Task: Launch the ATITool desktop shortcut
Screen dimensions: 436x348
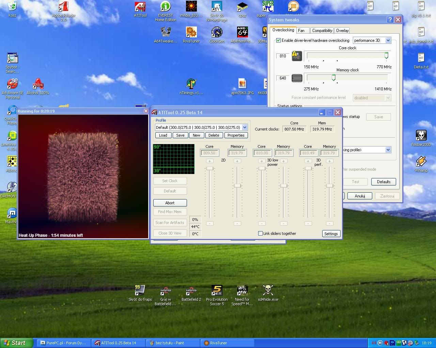Action: (140, 9)
